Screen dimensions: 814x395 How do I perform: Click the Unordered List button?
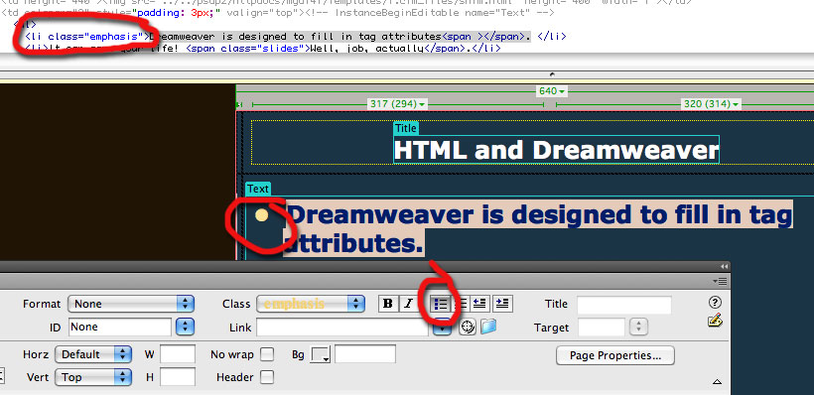point(440,304)
